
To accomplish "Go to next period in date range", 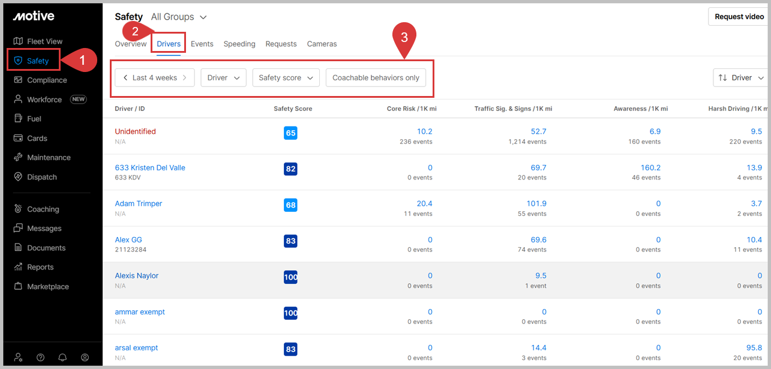I will 185,77.
